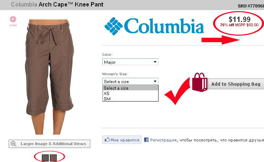The width and height of the screenshot is (264, 162).
Task: Pick the 'Select a size' list entry
Action: (130, 88)
